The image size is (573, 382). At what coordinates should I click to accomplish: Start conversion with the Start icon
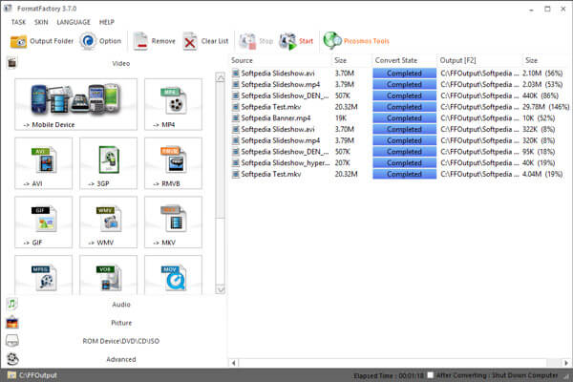pos(288,41)
